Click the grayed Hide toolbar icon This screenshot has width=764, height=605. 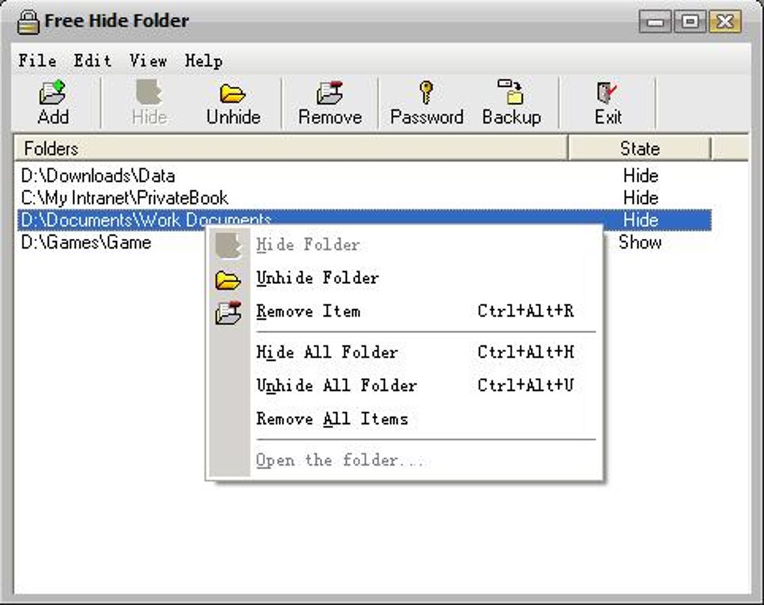(x=148, y=93)
